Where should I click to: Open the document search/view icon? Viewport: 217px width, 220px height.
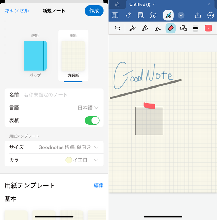tap(141, 15)
